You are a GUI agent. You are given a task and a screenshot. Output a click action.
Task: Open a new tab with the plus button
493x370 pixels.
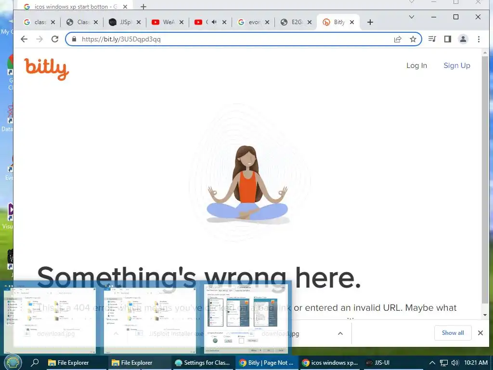[x=370, y=22]
